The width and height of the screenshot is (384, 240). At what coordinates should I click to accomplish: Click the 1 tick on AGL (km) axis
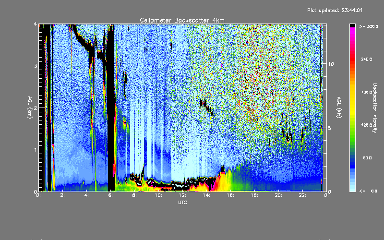point(36,150)
